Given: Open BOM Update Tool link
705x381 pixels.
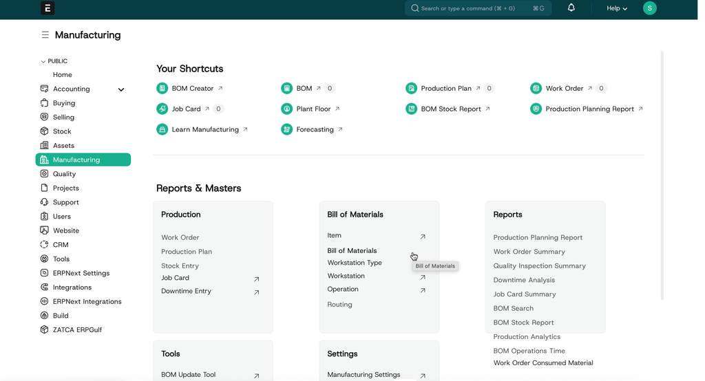Looking at the screenshot, I should tap(189, 374).
